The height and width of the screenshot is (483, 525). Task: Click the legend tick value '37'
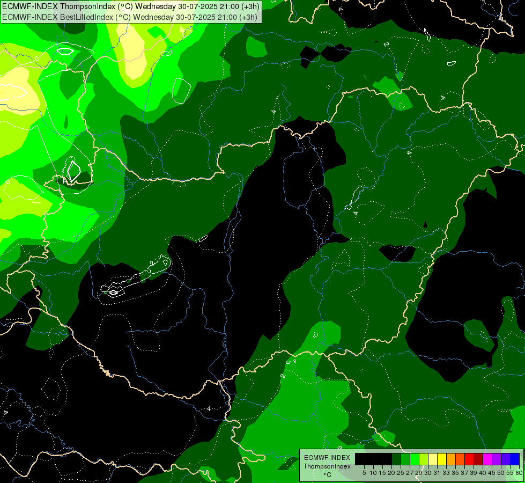(x=464, y=473)
